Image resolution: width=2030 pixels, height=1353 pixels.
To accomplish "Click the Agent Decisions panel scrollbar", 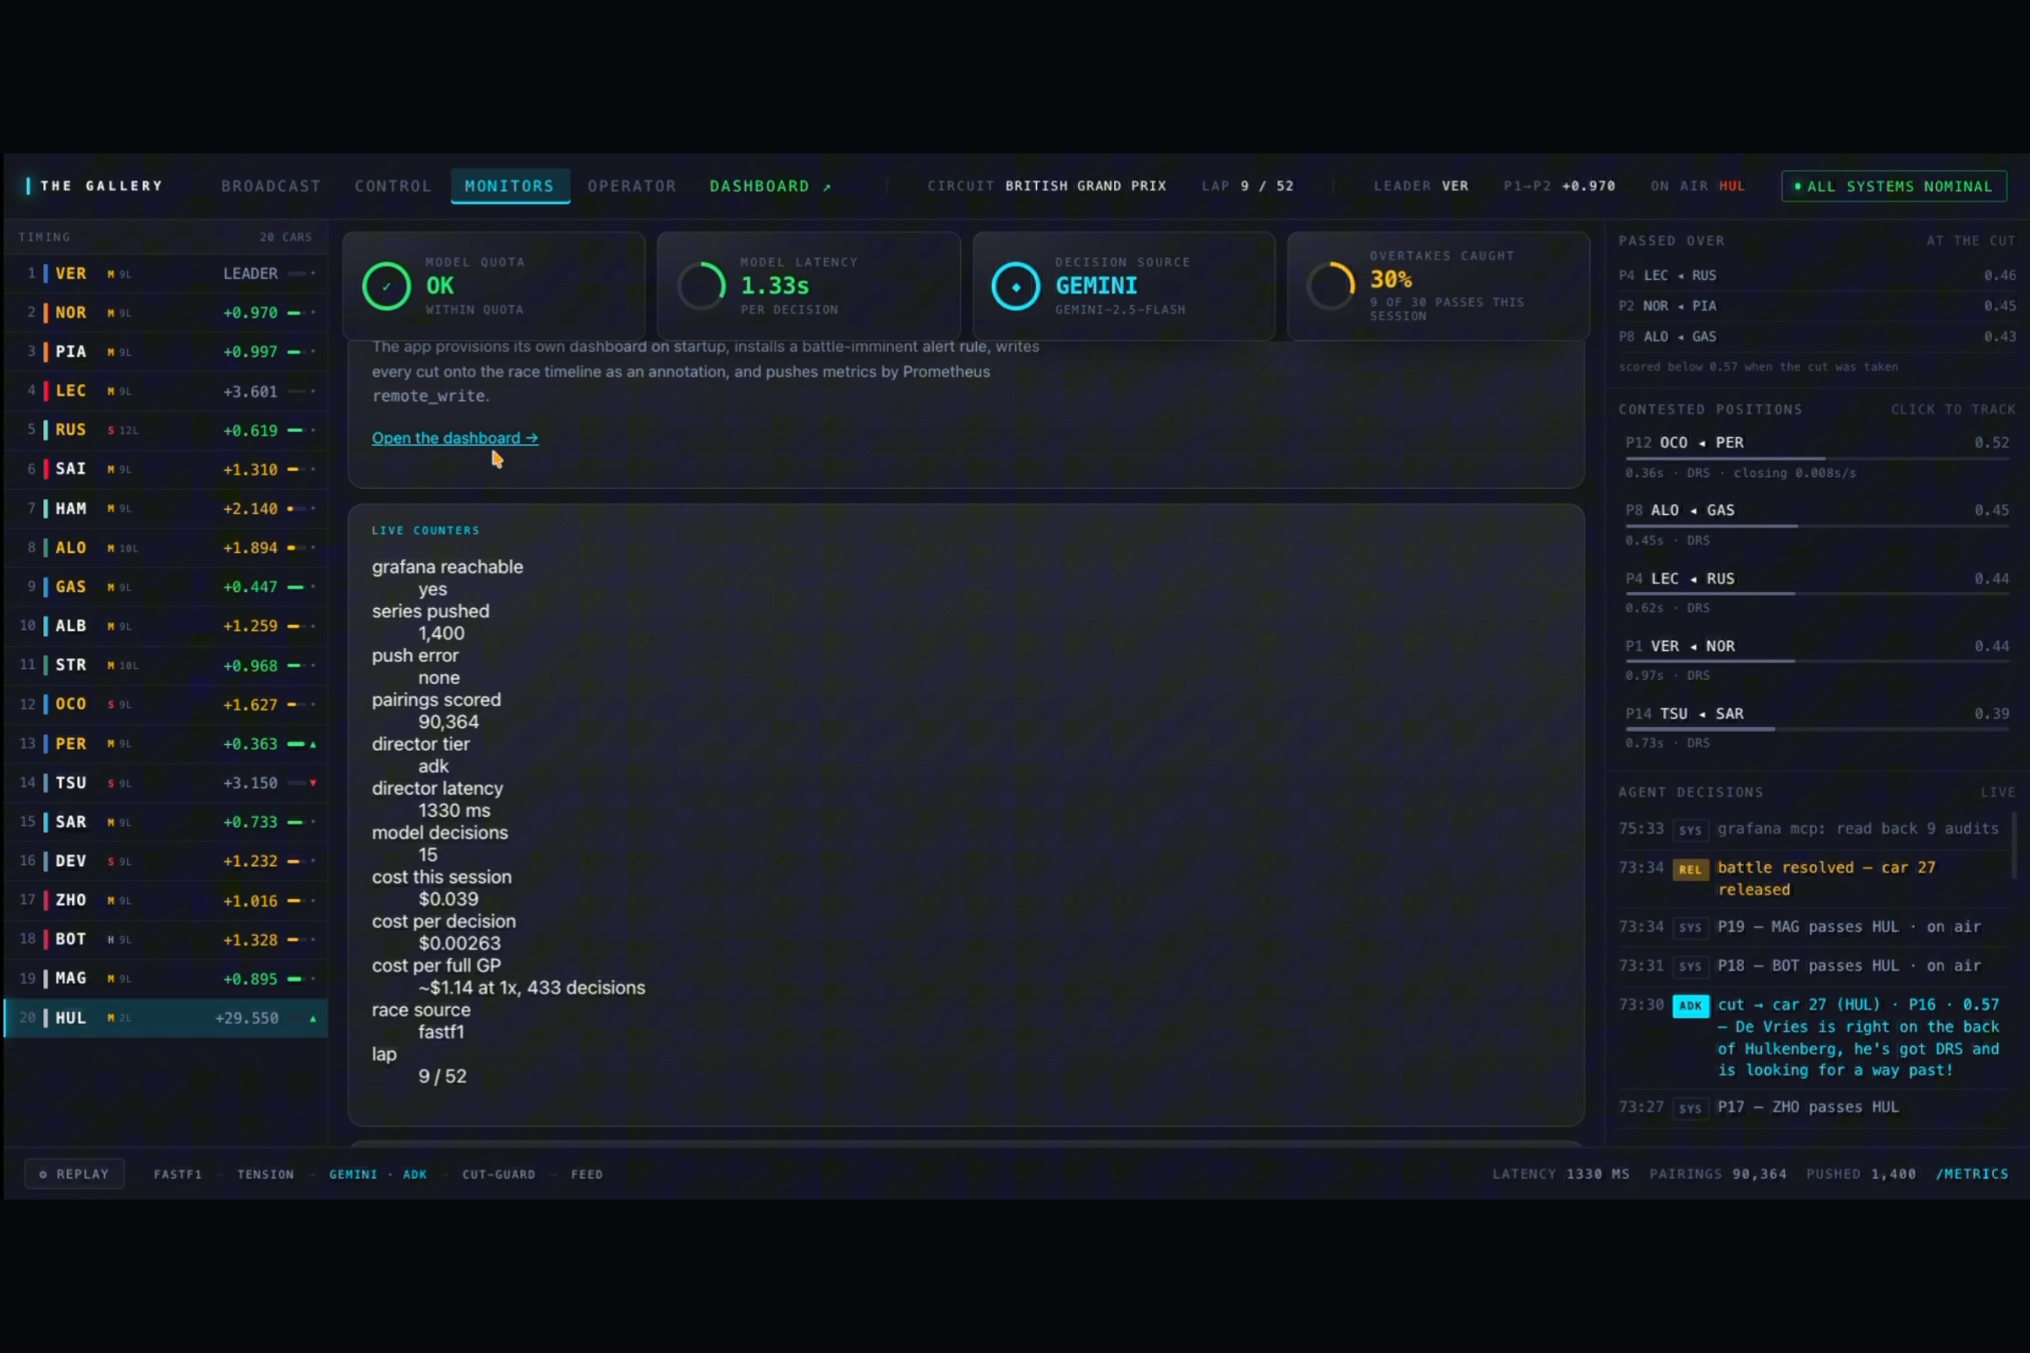I will click(2016, 845).
